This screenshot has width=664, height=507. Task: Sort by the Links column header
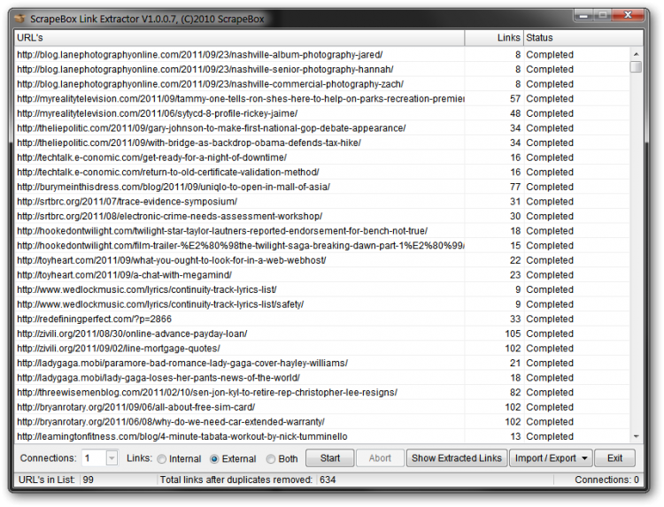coord(493,38)
